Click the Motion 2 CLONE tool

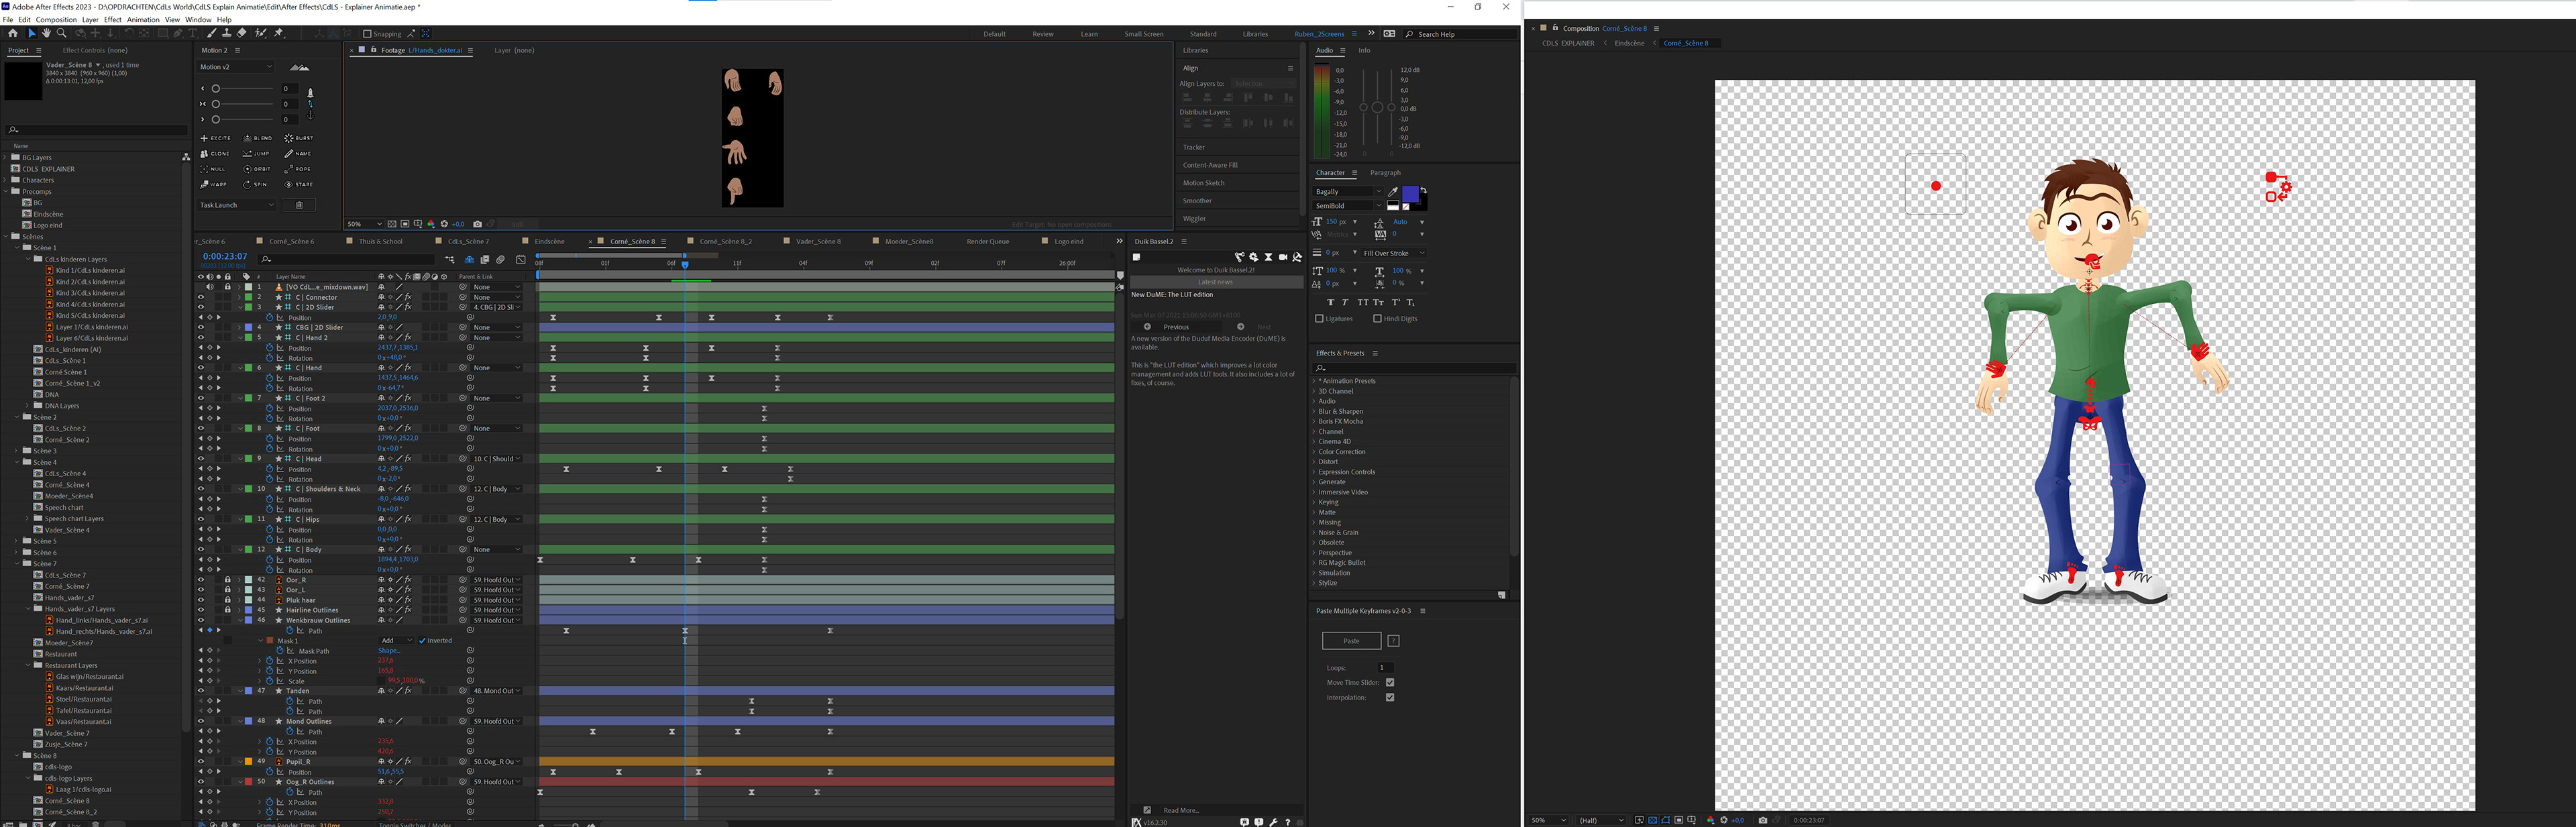(215, 154)
